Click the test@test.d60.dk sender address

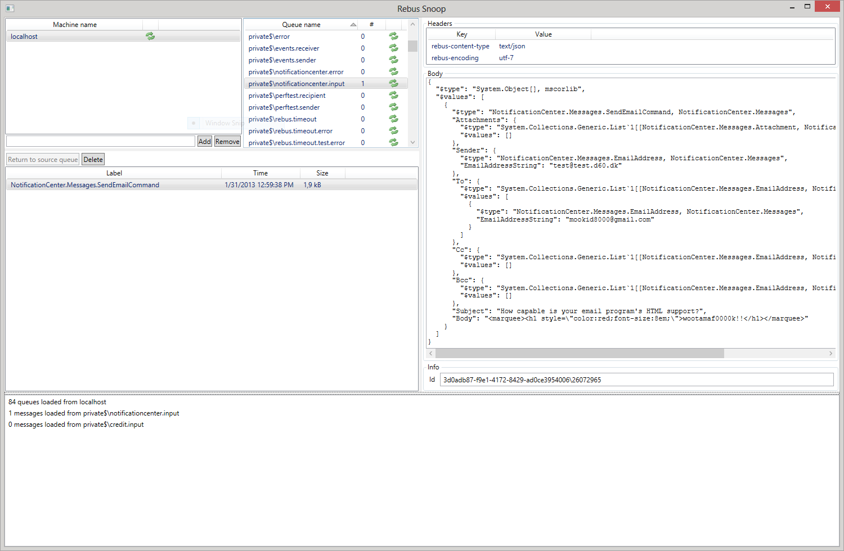[585, 165]
